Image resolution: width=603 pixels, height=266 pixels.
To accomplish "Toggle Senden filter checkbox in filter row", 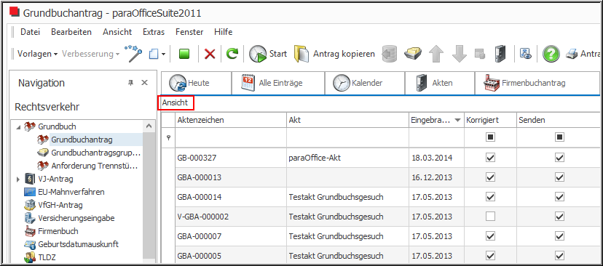I will (559, 137).
